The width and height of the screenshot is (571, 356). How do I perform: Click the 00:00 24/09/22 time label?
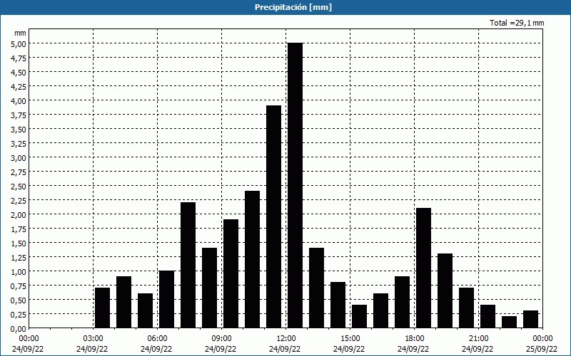pyautogui.click(x=28, y=344)
